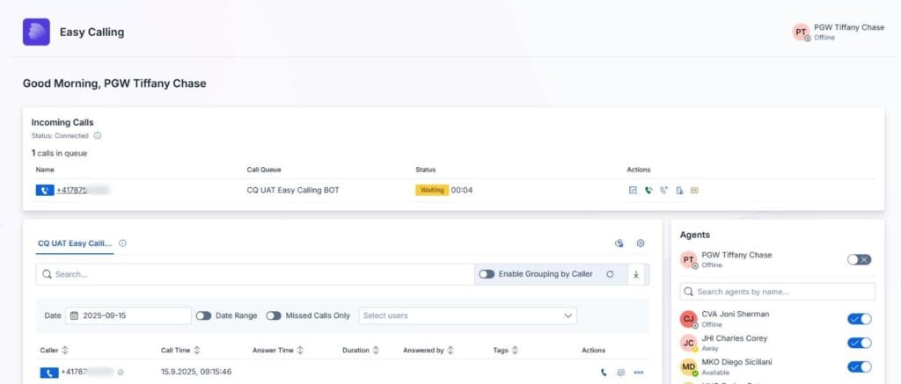Open queue settings gear icon

[x=641, y=243]
